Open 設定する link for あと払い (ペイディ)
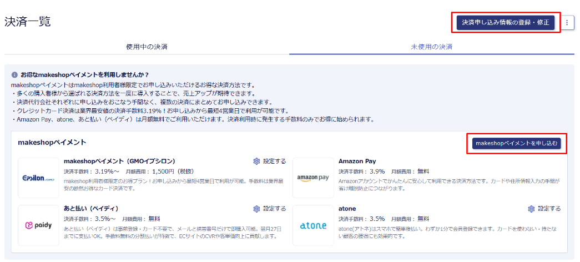The height and width of the screenshot is (262, 580). (275, 209)
